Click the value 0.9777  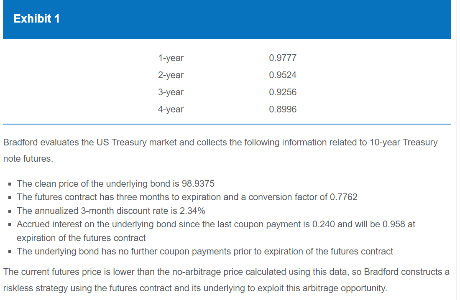coord(283,58)
